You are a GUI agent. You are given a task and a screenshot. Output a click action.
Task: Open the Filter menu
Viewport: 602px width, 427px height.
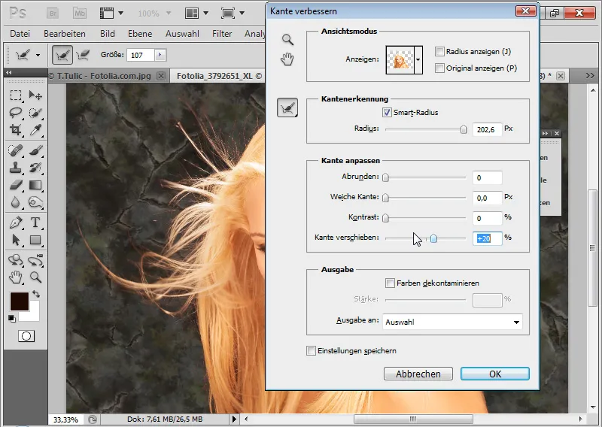coord(222,34)
